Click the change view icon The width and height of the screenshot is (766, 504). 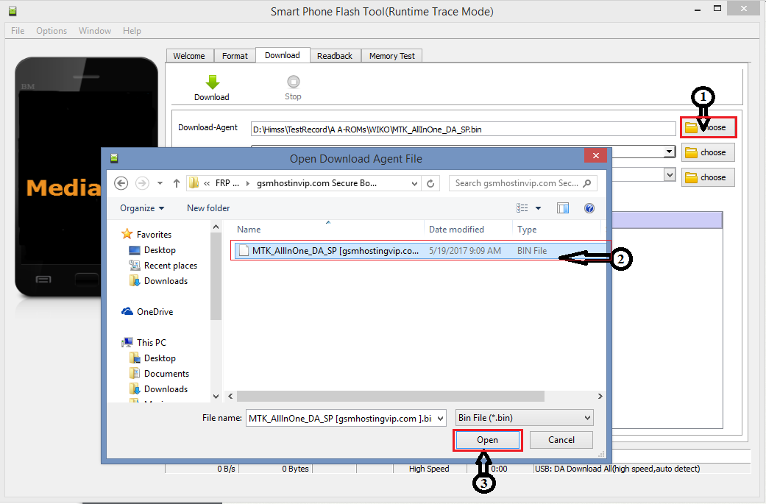522,208
